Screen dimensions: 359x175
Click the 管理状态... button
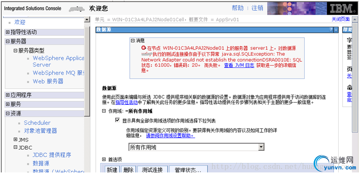[x=188, y=170]
